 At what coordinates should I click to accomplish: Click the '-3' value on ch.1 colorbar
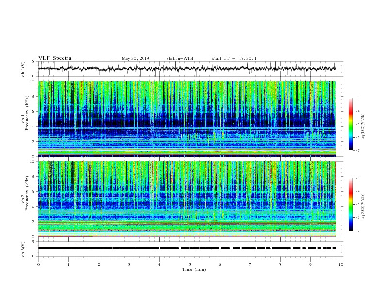coord(357,98)
